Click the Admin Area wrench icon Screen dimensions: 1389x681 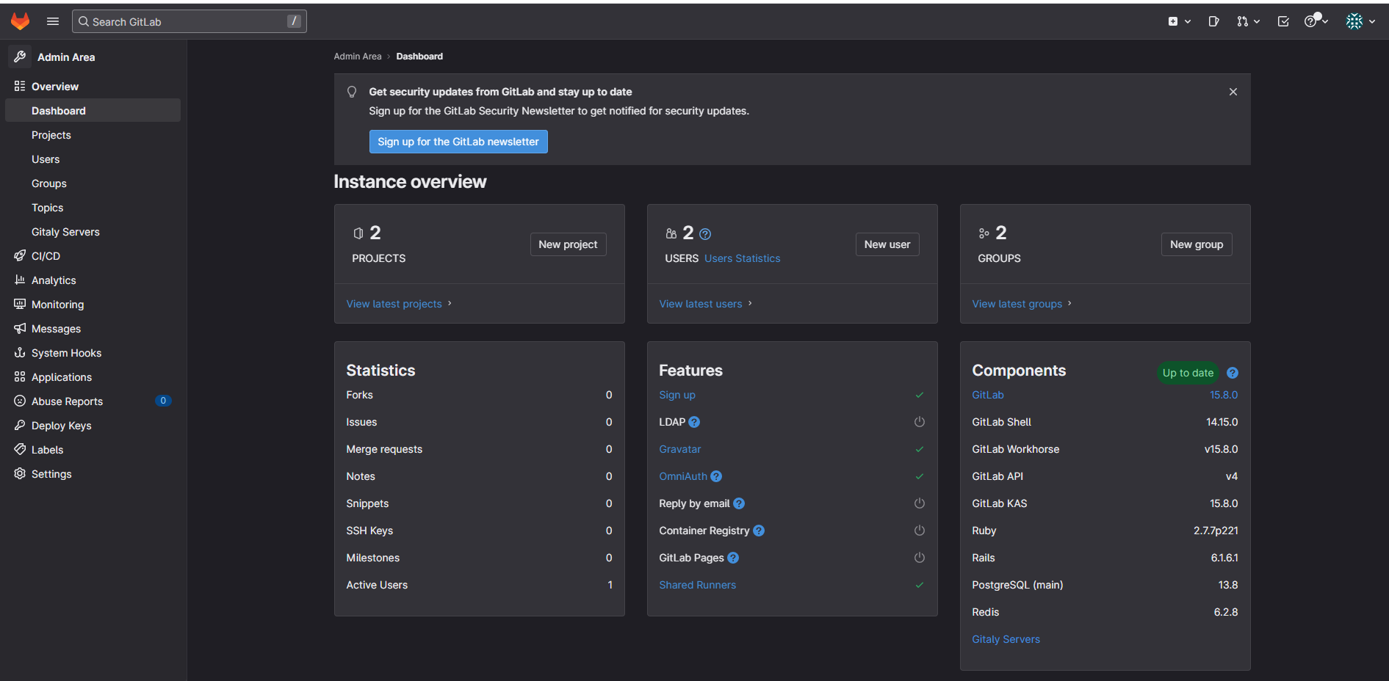20,57
